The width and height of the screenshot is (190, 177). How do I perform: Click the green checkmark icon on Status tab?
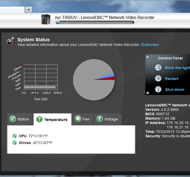(13, 119)
